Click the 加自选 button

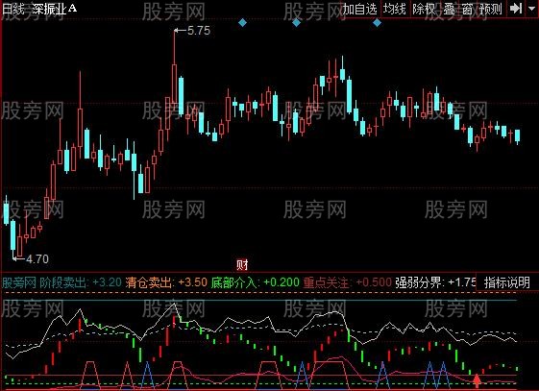(359, 9)
